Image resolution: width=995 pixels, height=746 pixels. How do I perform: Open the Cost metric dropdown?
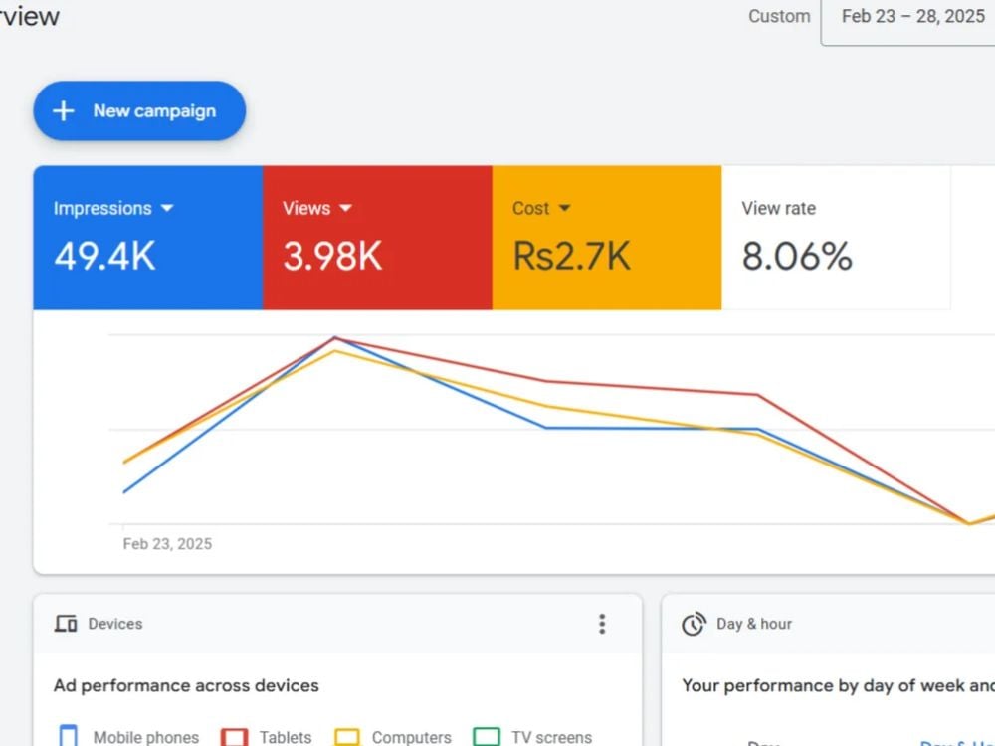[x=567, y=209]
